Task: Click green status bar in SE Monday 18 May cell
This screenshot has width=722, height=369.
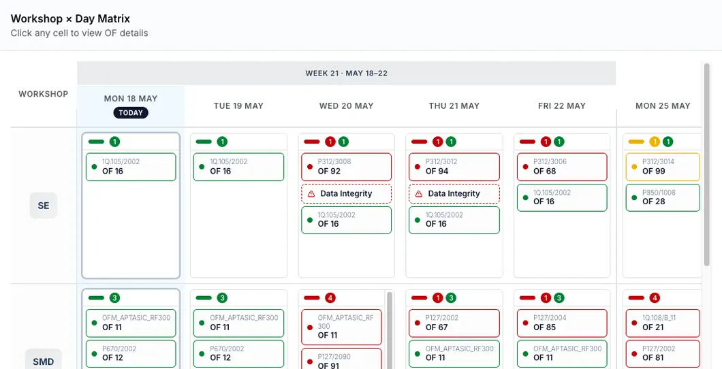Action: pos(96,142)
